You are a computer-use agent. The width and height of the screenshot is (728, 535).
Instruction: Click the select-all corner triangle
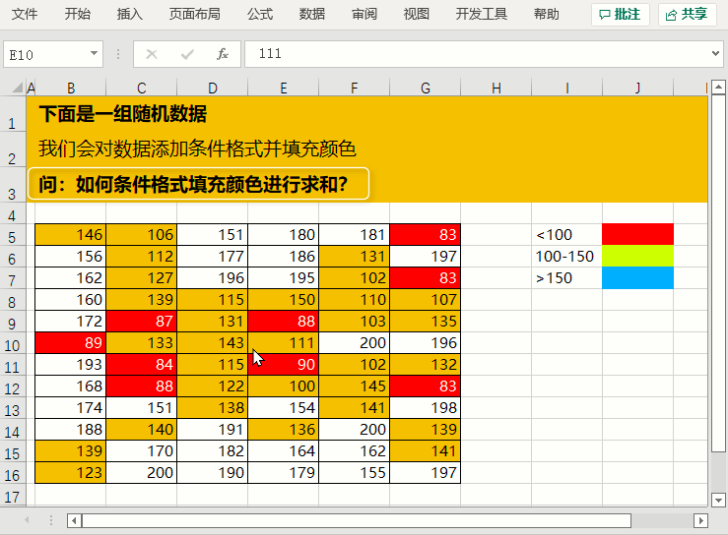pos(17,88)
